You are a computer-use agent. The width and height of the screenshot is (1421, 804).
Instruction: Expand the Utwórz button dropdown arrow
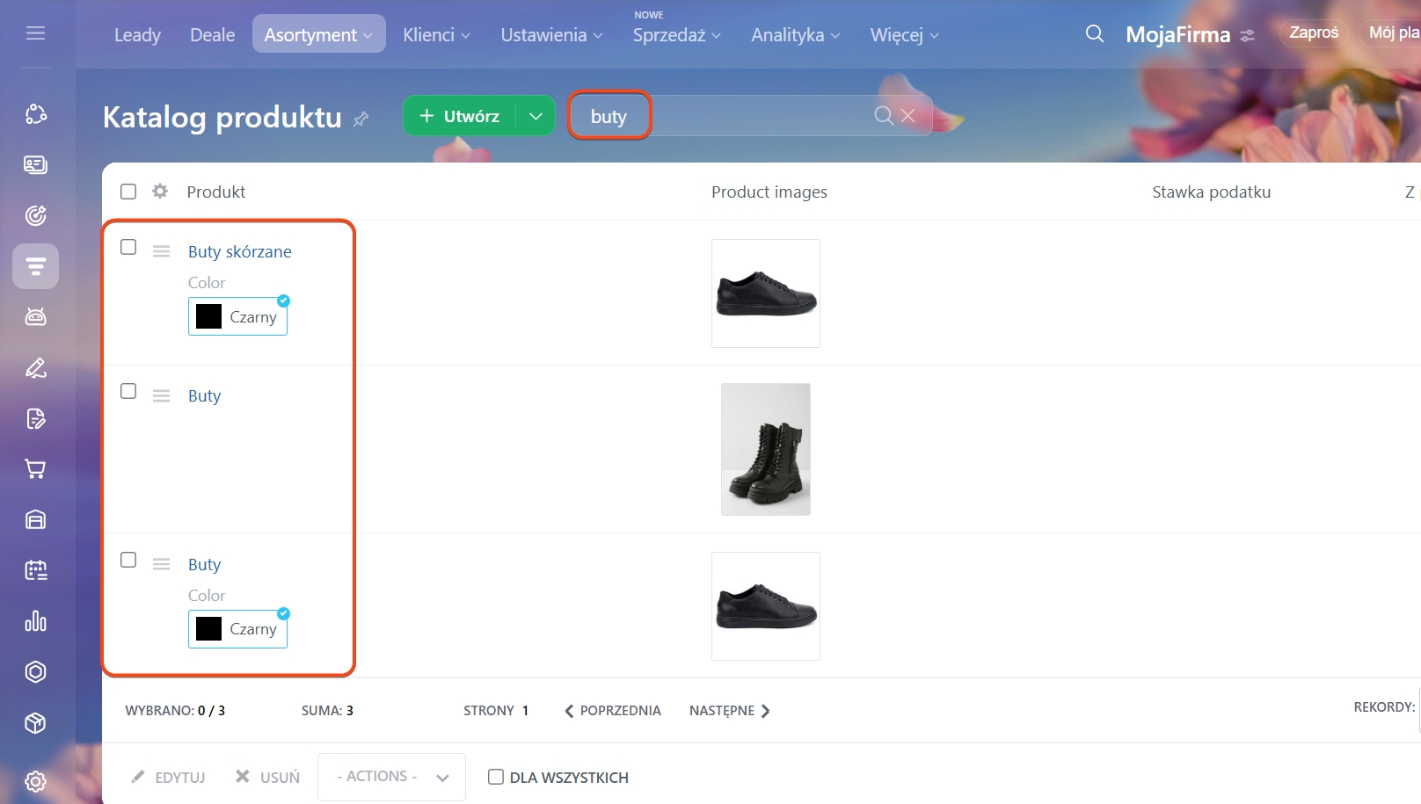point(536,116)
